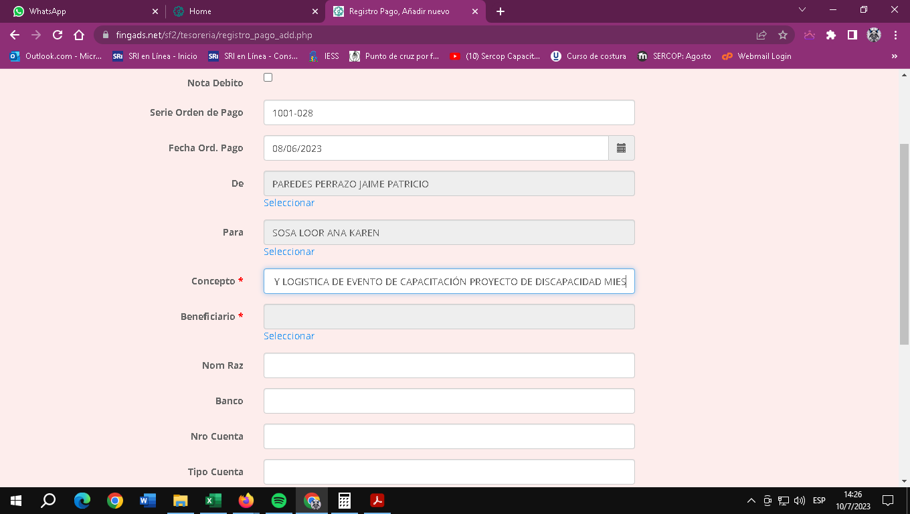Click Seleccionar link under Beneficiario
The width and height of the screenshot is (910, 514).
(289, 336)
